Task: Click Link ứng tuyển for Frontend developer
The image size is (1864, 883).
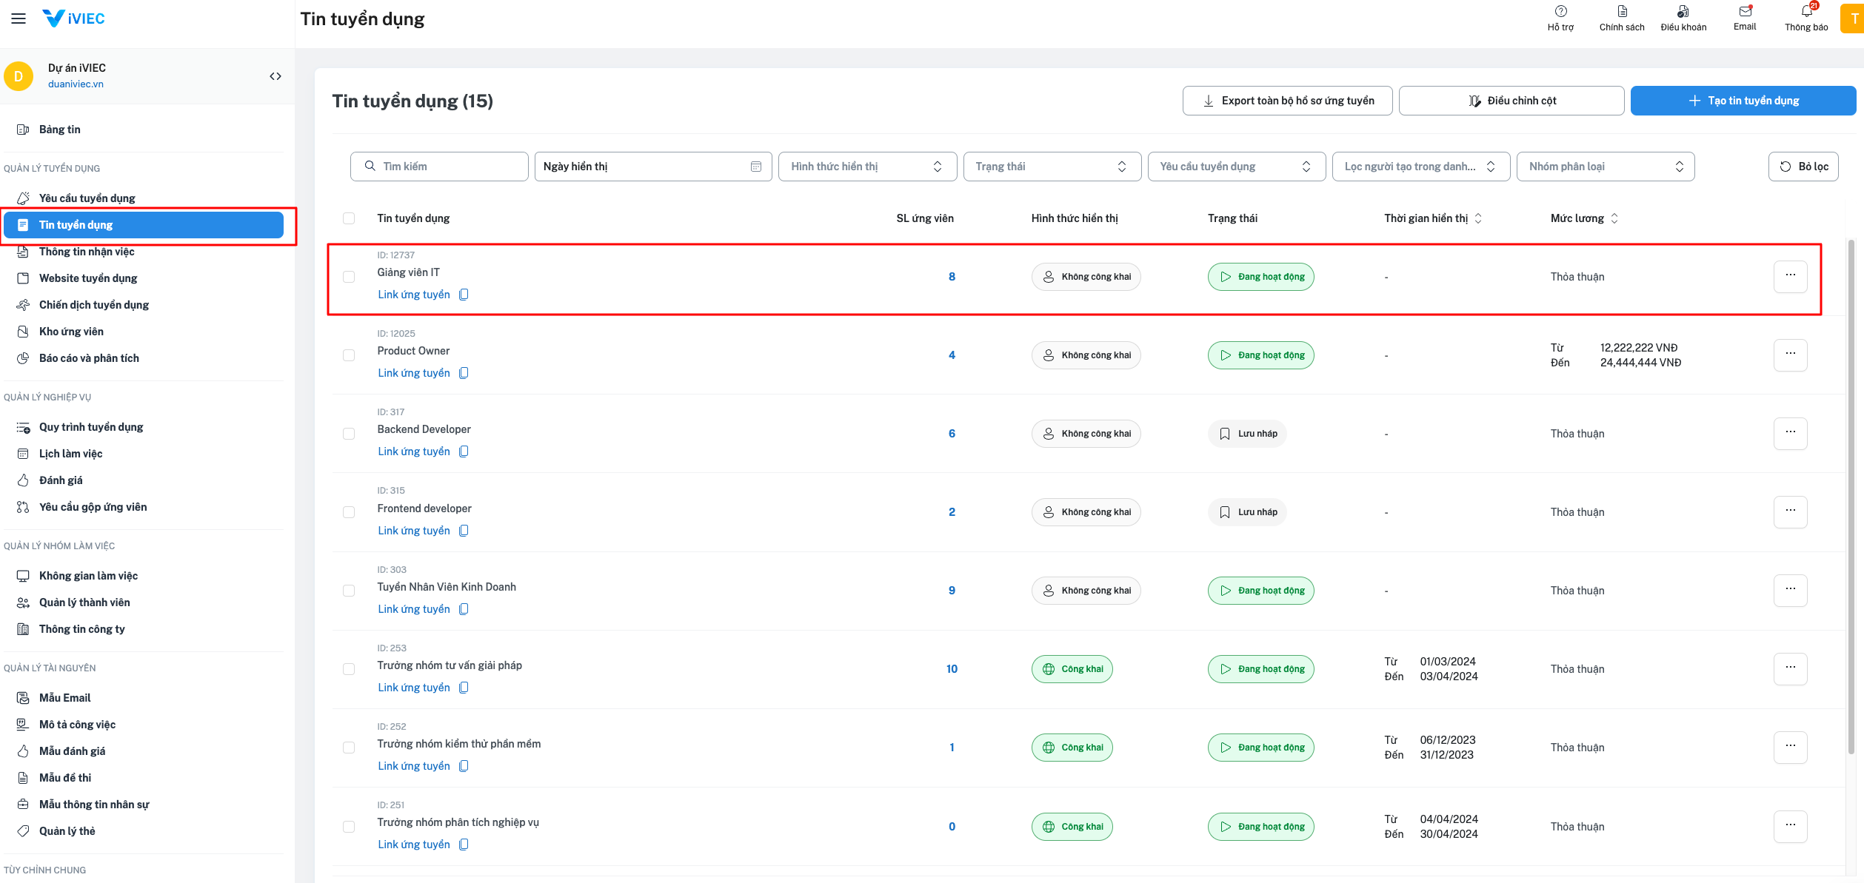Action: coord(413,531)
